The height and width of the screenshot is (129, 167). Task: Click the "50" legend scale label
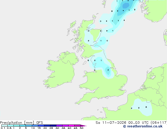tap(81, 128)
